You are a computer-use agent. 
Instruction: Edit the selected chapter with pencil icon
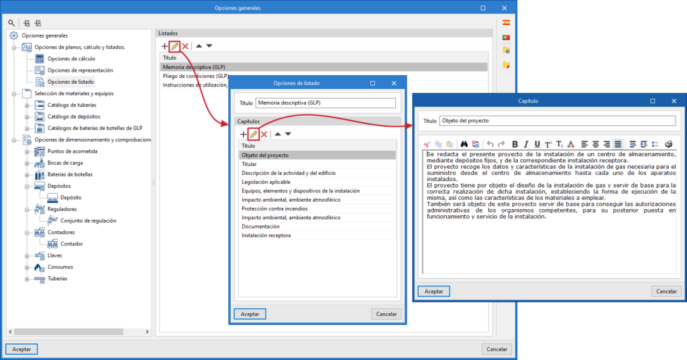(253, 135)
